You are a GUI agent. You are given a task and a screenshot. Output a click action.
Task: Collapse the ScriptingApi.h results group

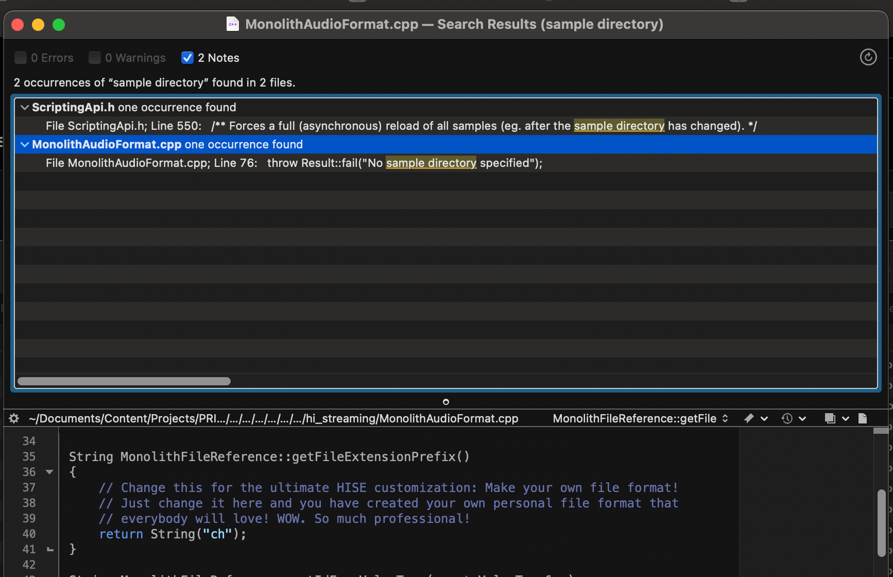pyautogui.click(x=24, y=107)
